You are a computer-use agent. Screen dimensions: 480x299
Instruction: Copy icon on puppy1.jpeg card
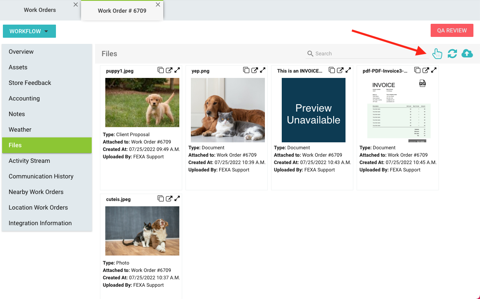(161, 70)
